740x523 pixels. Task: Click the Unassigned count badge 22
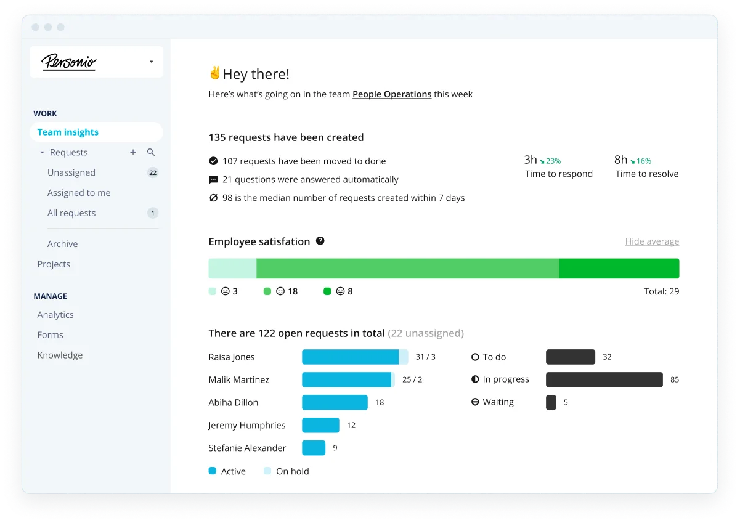pos(153,172)
